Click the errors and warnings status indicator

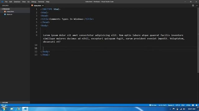click(4, 105)
